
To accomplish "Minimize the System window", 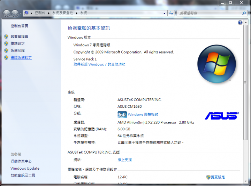I will [x=222, y=3].
